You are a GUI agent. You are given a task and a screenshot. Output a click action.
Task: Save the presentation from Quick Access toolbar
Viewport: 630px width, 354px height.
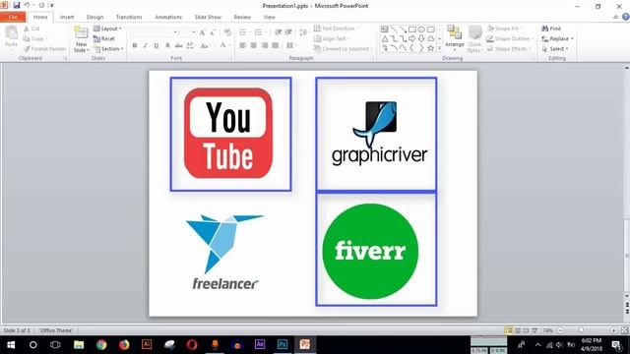pos(17,5)
